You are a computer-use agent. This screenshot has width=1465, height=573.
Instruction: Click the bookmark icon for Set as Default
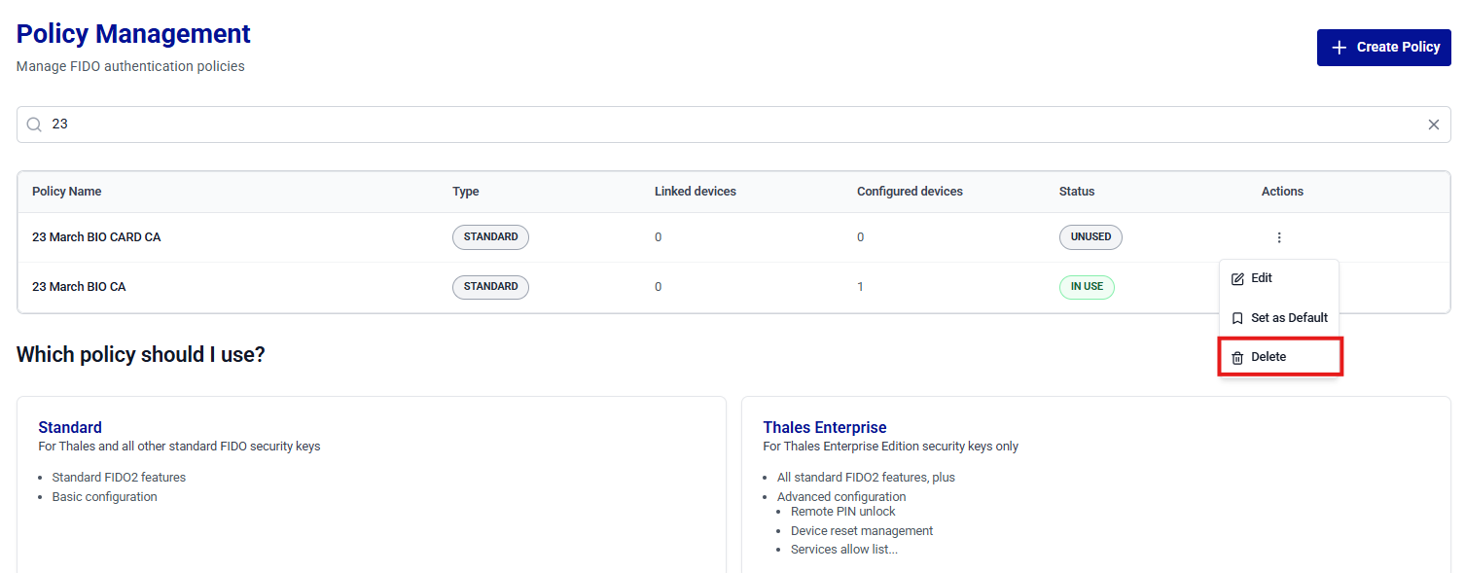pyautogui.click(x=1237, y=318)
